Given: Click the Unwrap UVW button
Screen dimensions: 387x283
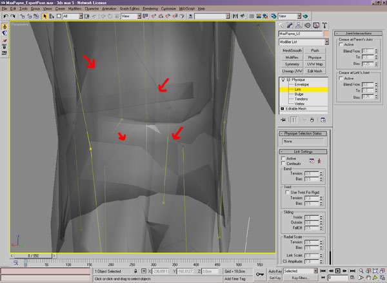Looking at the screenshot, I should coord(292,71).
